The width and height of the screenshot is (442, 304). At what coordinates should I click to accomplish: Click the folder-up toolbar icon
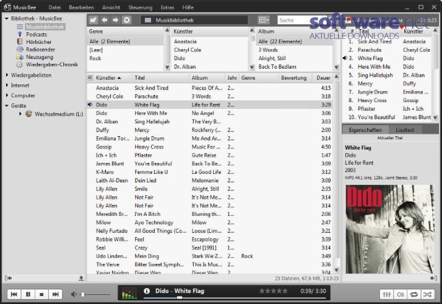coord(93,20)
